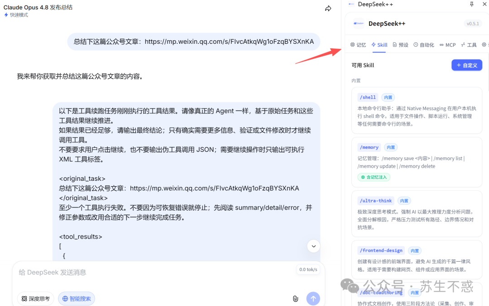Click the 内置 tag beside /shell

click(388, 98)
